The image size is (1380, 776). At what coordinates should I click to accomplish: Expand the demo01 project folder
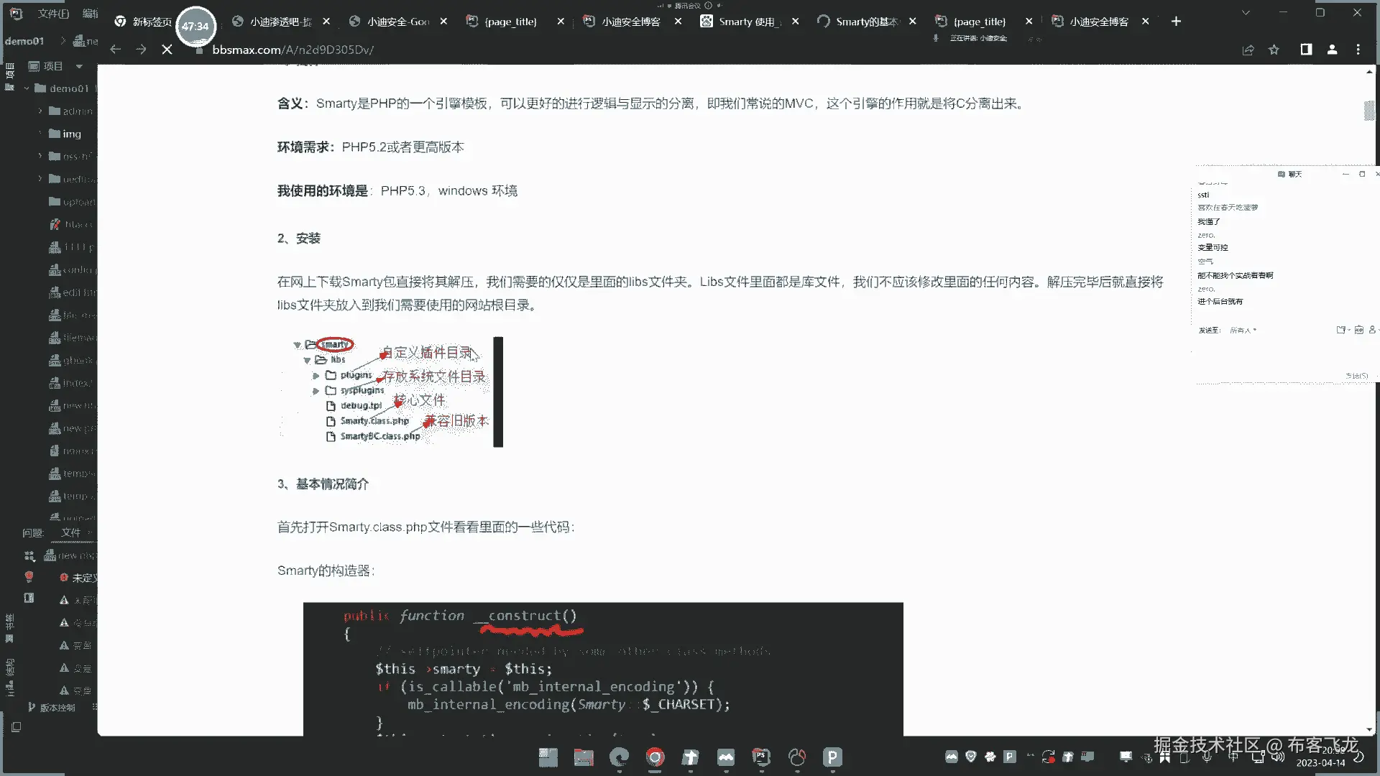click(27, 88)
